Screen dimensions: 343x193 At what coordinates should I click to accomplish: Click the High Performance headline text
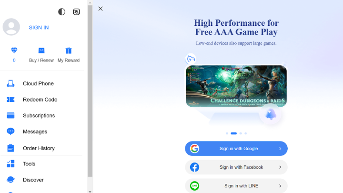coord(236,27)
